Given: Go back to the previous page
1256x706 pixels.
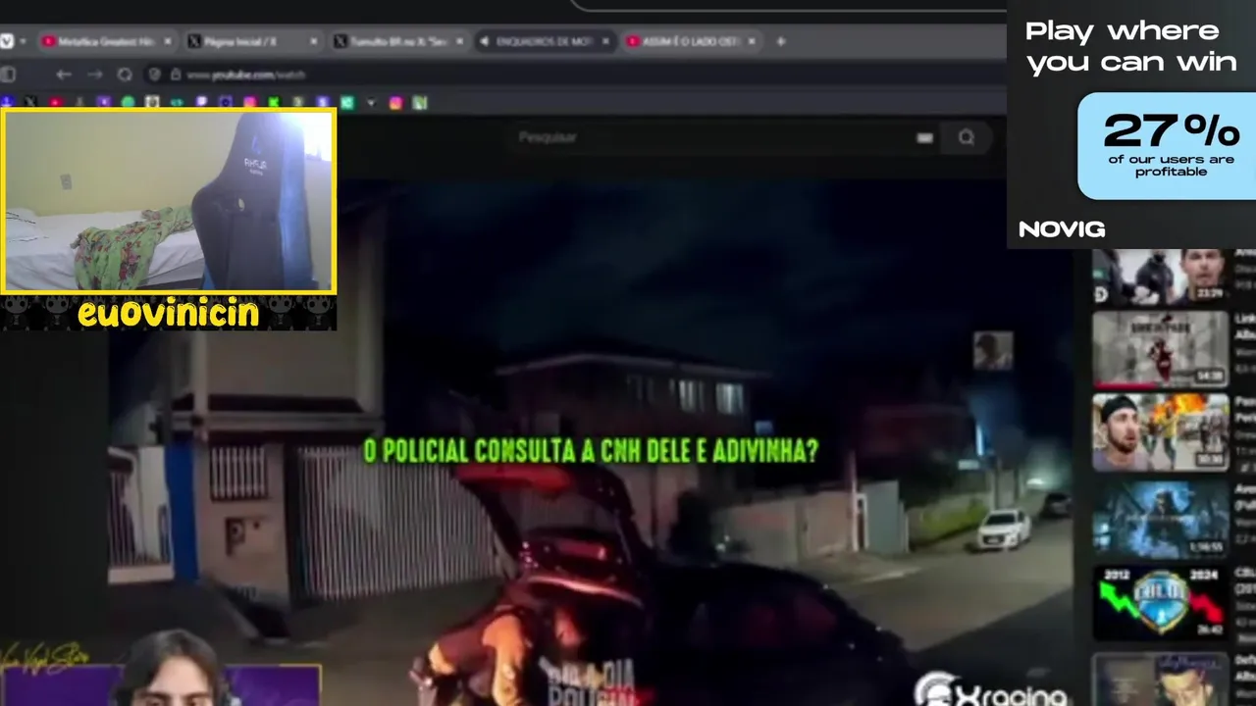Looking at the screenshot, I should (64, 75).
